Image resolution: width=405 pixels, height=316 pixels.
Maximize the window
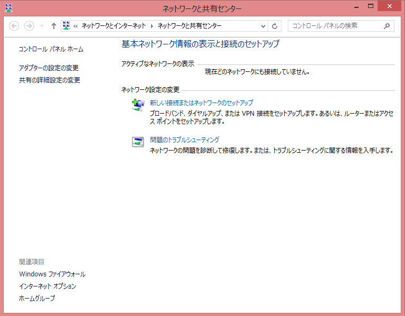point(371,6)
